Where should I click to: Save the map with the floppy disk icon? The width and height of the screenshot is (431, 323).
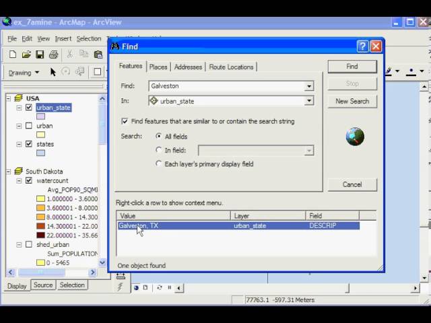point(40,55)
